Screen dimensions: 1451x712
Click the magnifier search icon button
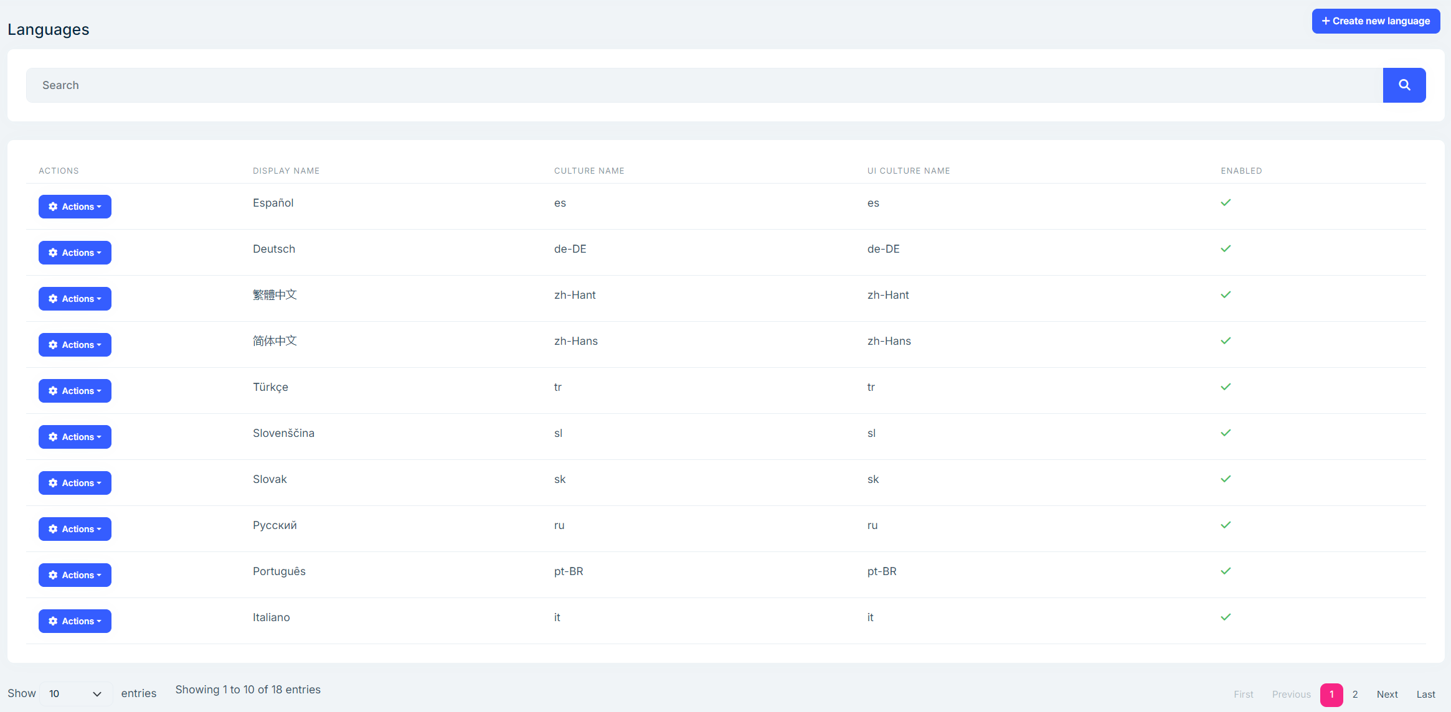point(1404,85)
